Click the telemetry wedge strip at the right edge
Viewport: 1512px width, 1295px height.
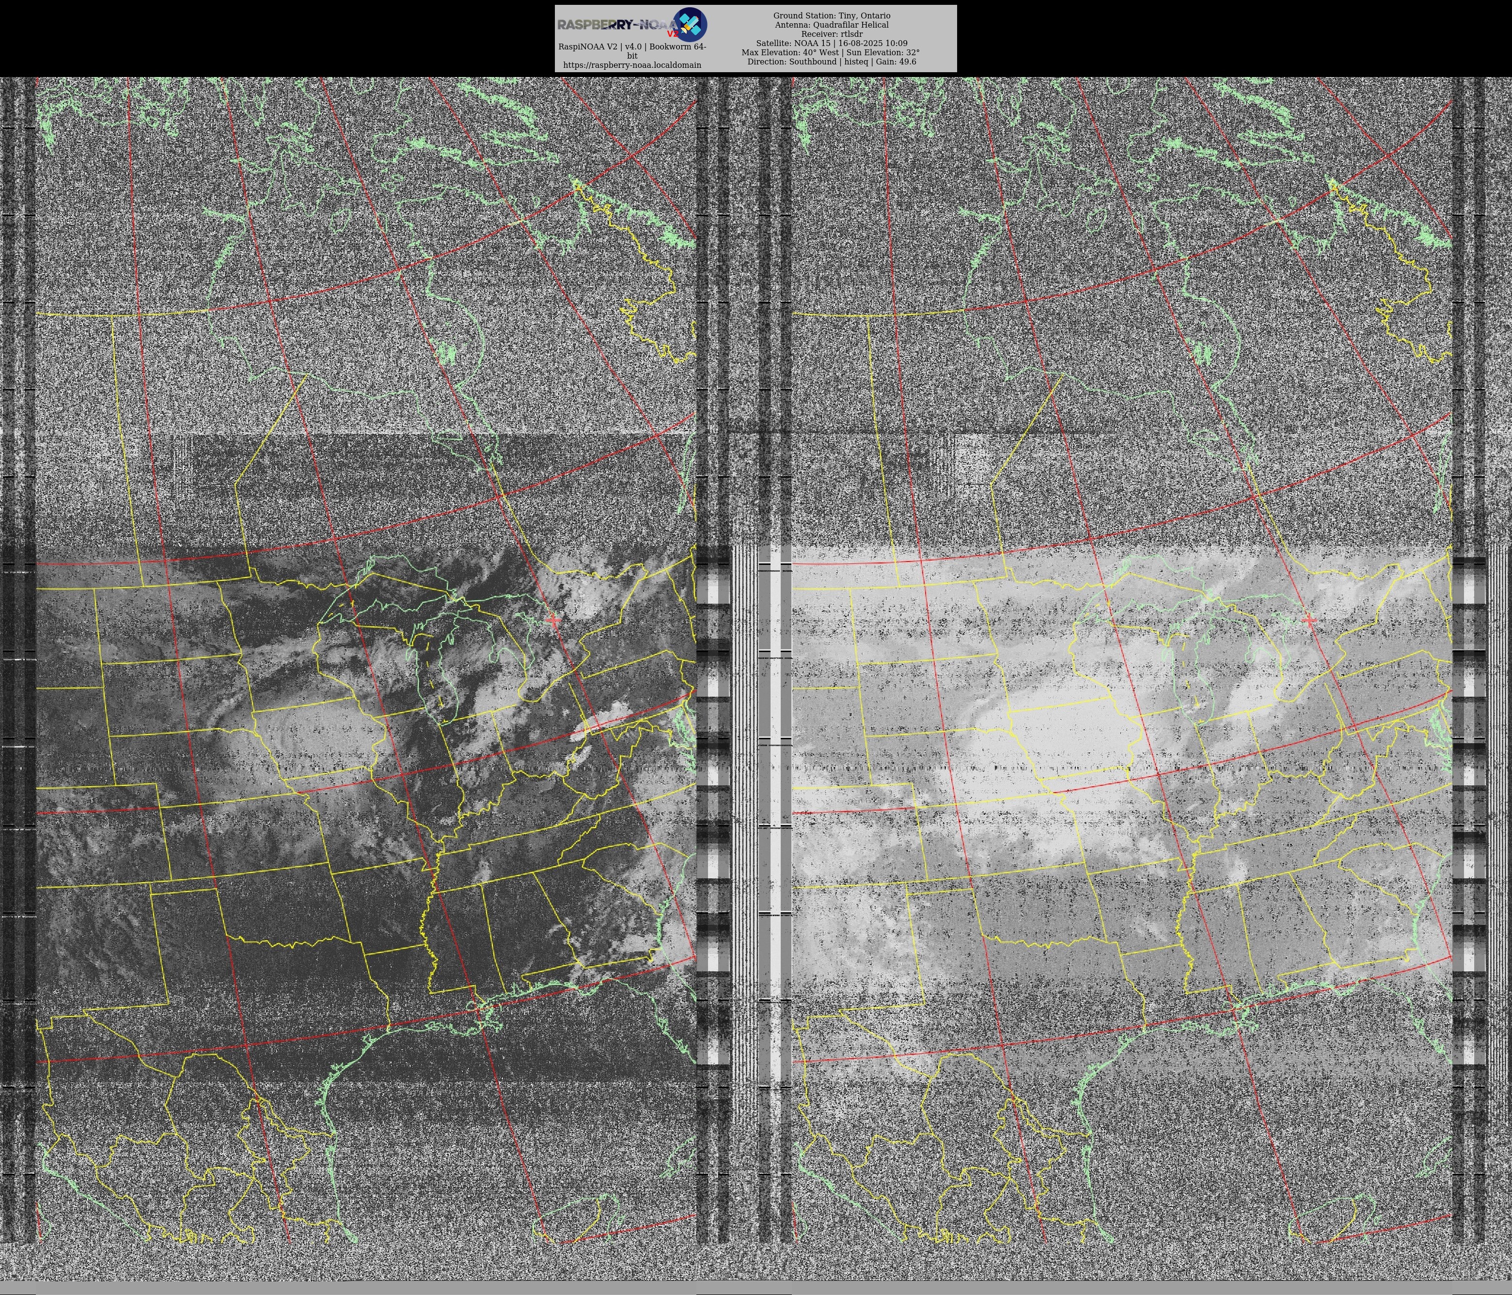pos(1468,803)
